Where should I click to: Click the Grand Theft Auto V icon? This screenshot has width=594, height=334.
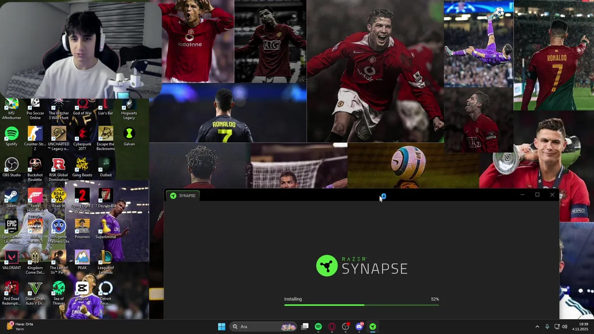[x=35, y=294]
